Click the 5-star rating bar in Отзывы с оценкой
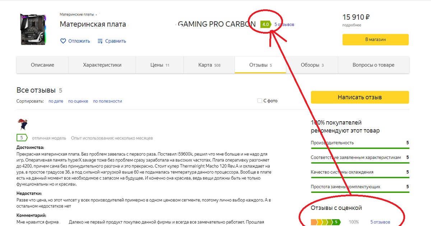 (325, 222)
